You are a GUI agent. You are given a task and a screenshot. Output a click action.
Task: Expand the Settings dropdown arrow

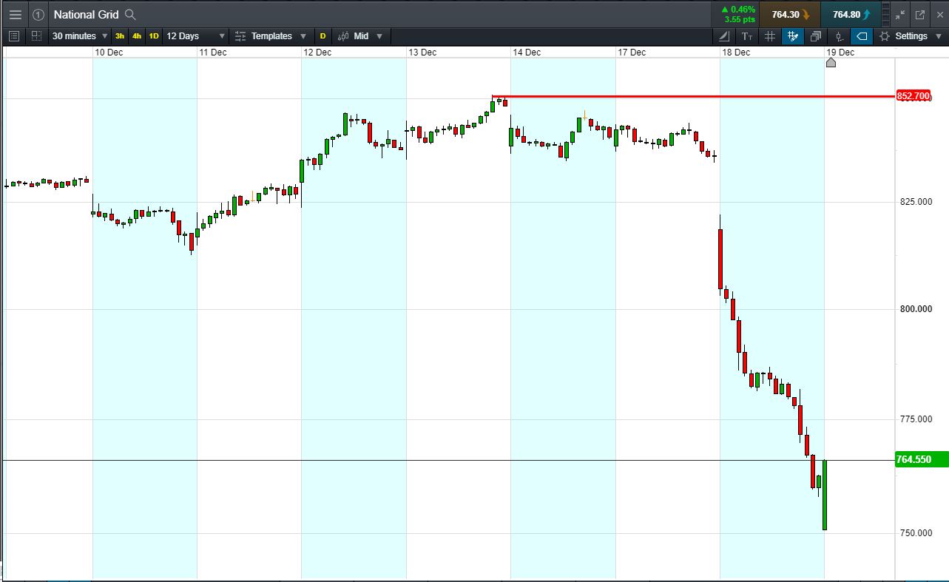click(x=939, y=36)
